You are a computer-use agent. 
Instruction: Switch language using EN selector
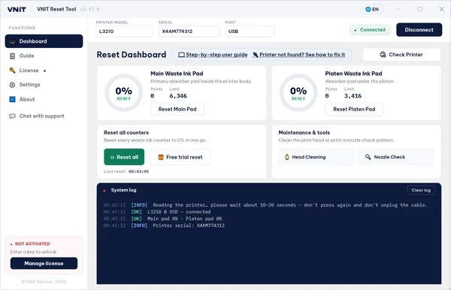(x=372, y=9)
